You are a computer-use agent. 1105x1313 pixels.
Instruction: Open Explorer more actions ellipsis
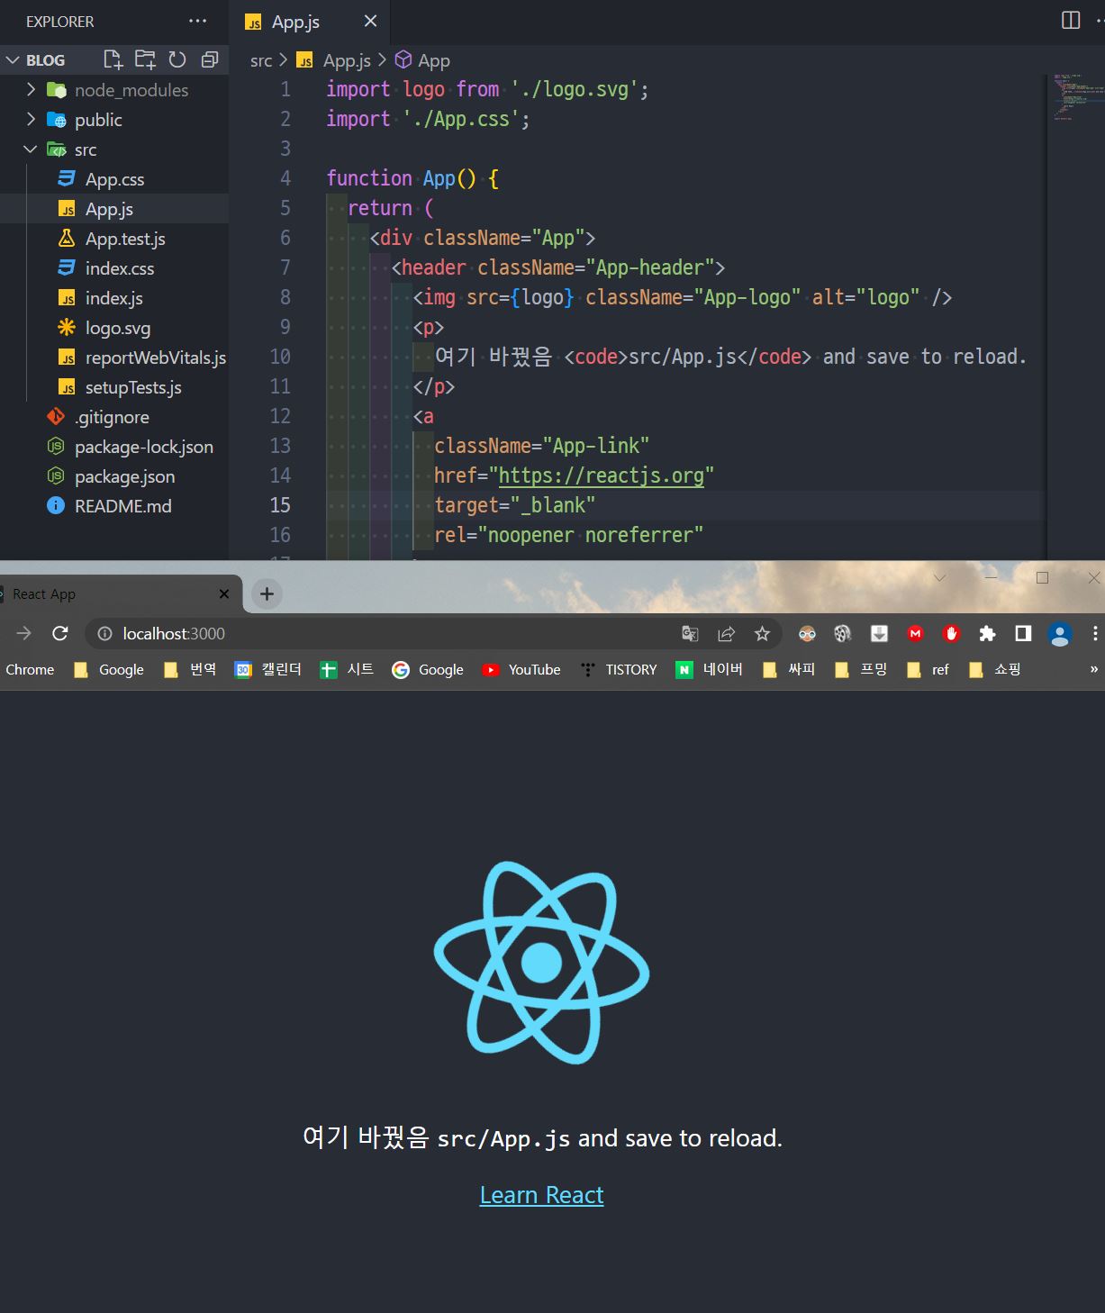click(x=197, y=21)
